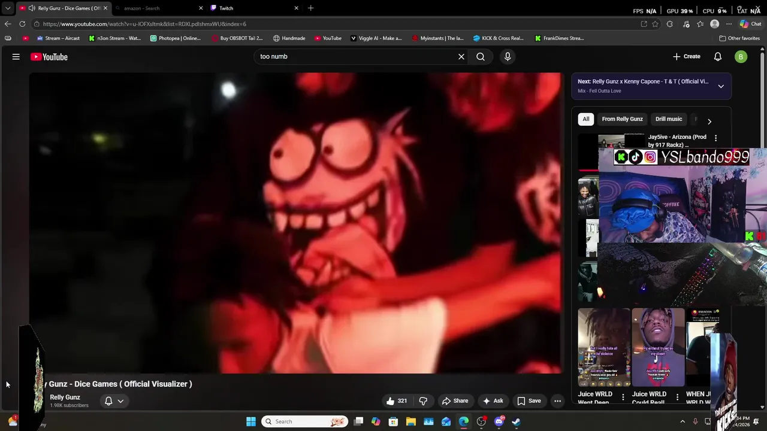
Task: Open File Explorer from the taskbar
Action: click(x=411, y=421)
